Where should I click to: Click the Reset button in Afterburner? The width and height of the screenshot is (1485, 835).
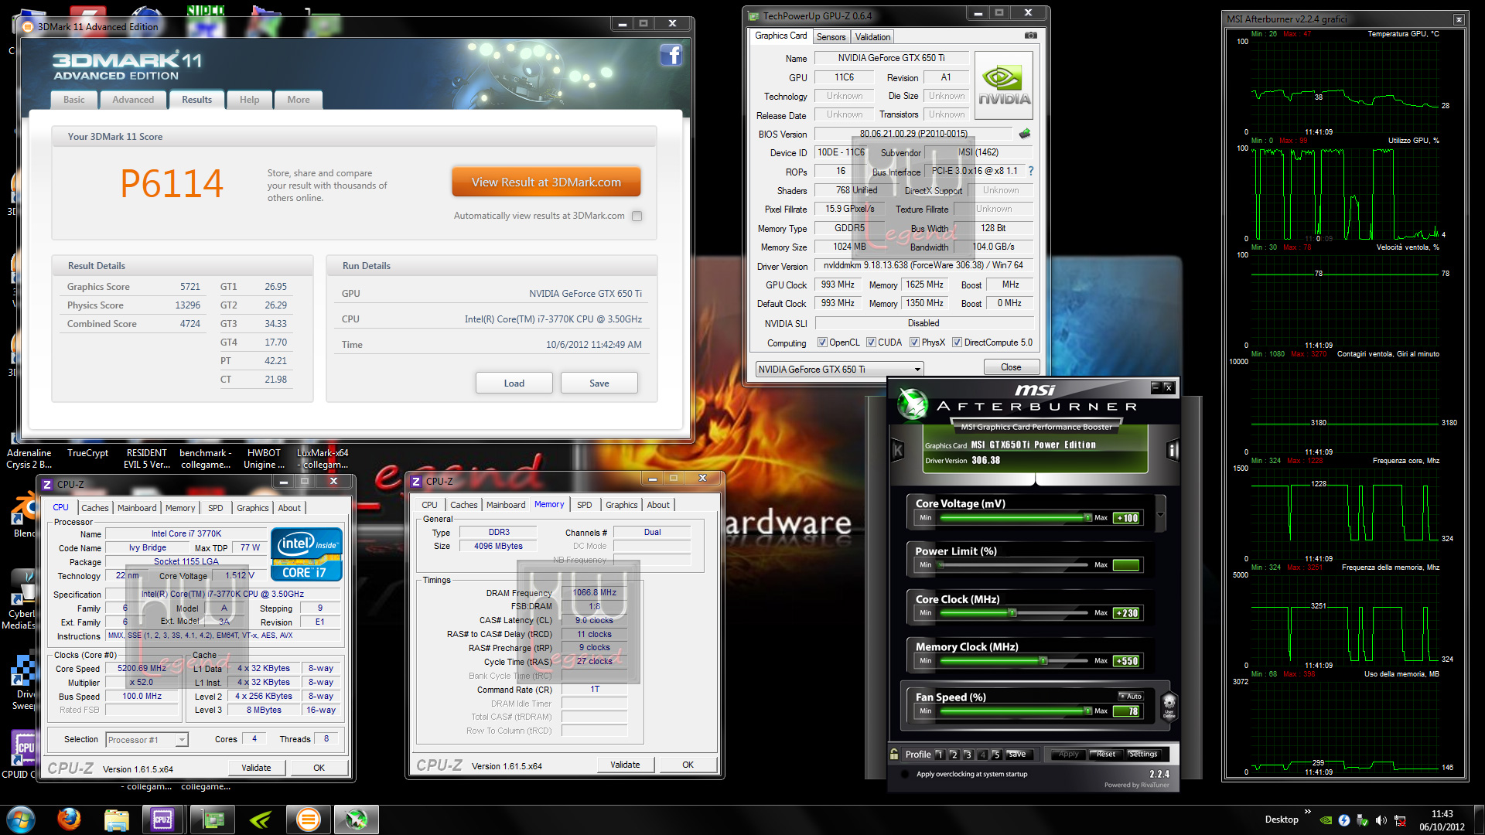1105,754
